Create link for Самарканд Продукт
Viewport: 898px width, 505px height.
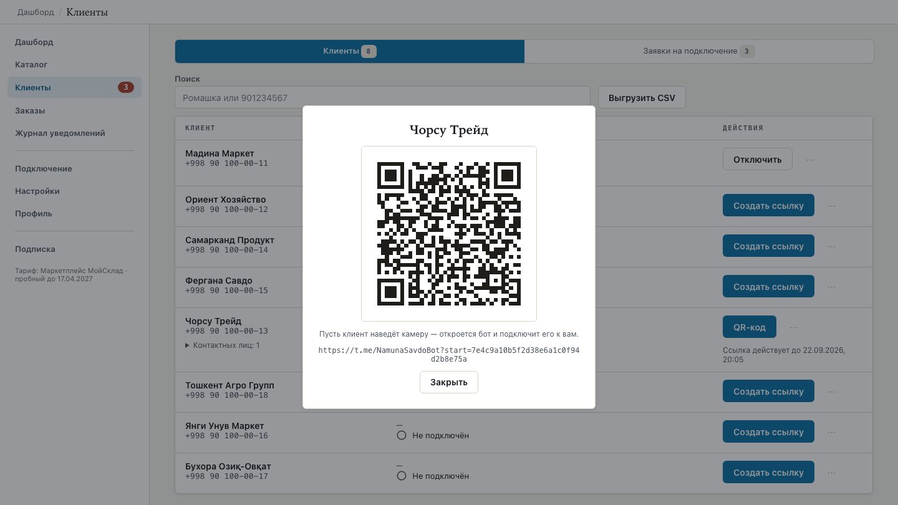(768, 246)
